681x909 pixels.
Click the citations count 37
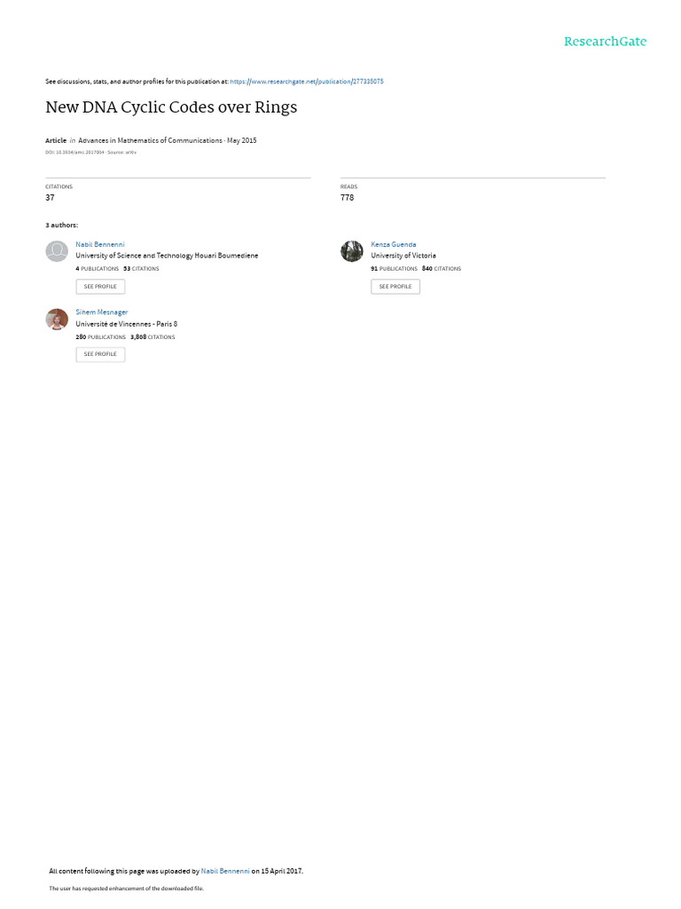[x=50, y=198]
